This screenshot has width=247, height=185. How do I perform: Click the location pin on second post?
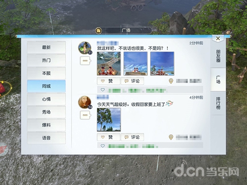[171, 137]
